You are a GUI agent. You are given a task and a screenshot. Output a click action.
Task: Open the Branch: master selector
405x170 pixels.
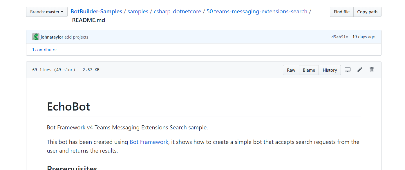point(47,12)
